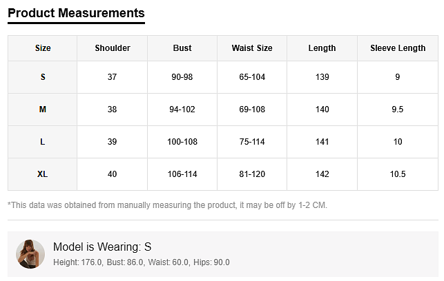The width and height of the screenshot is (444, 281).
Task: Click the 69-108 waist value for M
Action: [x=252, y=110]
